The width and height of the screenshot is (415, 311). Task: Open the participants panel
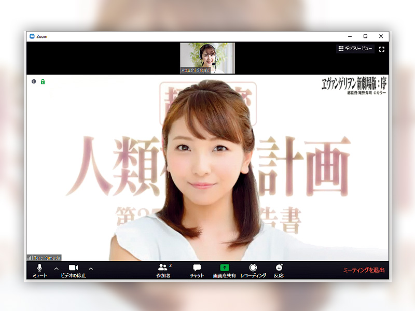164,271
